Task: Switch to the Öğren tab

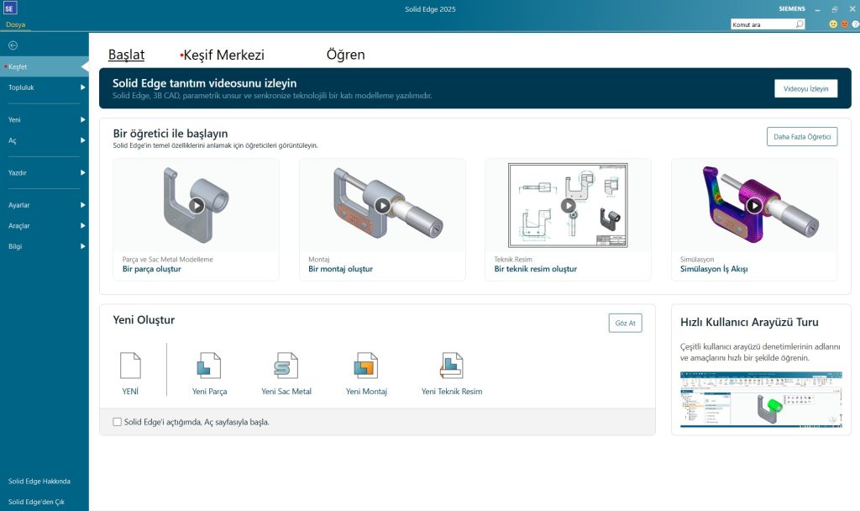Action: pos(345,55)
